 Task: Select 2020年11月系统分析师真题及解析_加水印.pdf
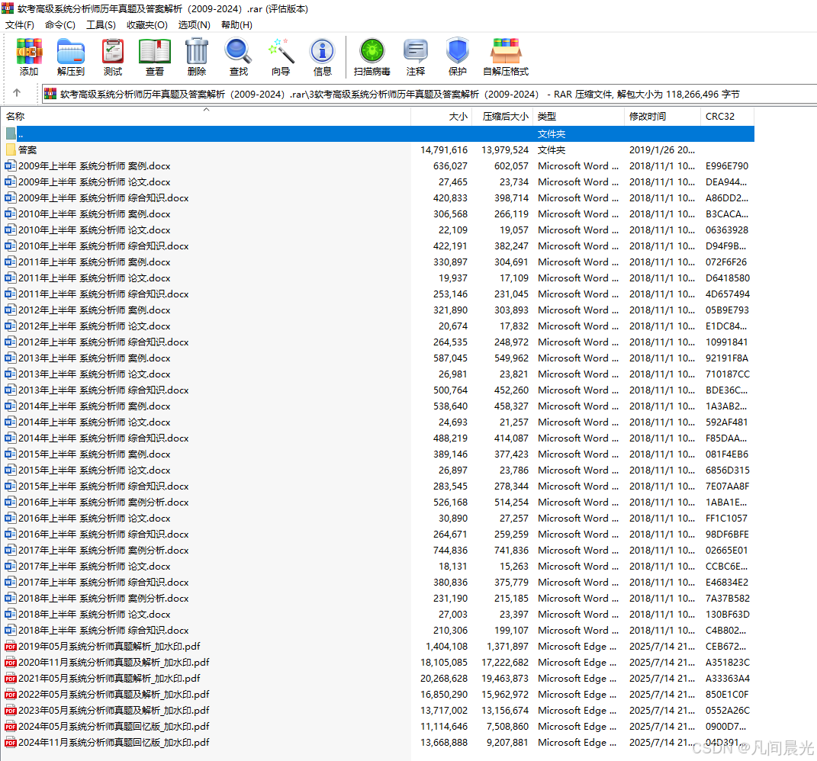click(379, 663)
